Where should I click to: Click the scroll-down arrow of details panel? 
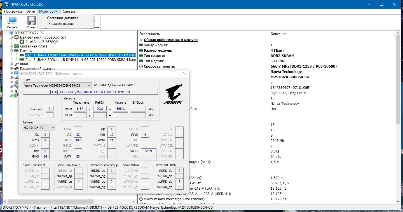click(x=398, y=201)
